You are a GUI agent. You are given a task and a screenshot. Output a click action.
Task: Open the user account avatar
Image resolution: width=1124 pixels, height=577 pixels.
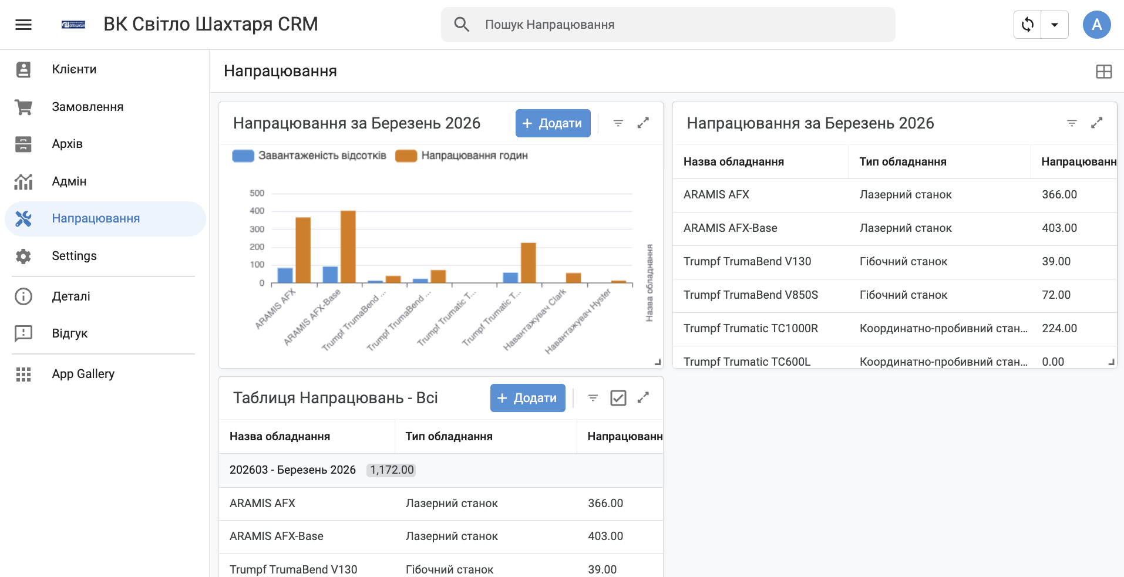coord(1096,25)
